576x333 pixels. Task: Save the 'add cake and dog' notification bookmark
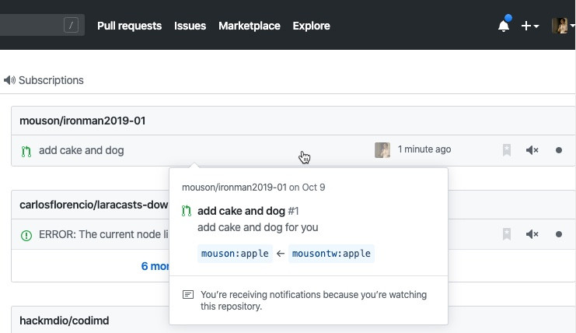507,150
